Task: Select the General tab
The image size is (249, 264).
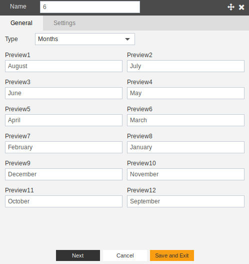Action: point(21,23)
